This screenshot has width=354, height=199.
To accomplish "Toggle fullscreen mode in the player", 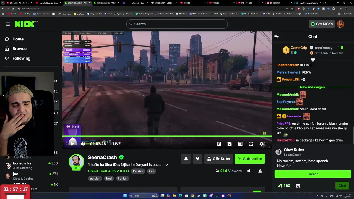I will 251,144.
